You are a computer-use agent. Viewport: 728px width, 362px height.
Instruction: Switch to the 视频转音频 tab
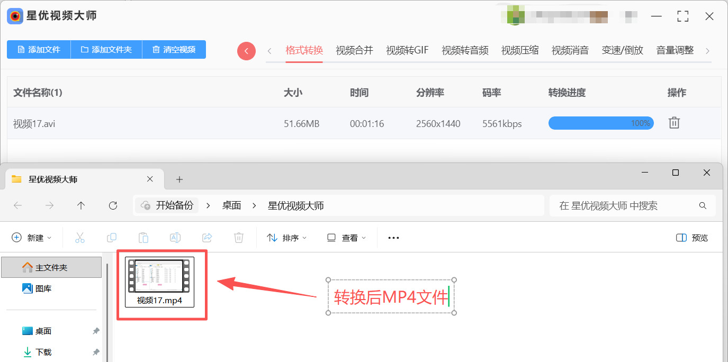click(465, 50)
